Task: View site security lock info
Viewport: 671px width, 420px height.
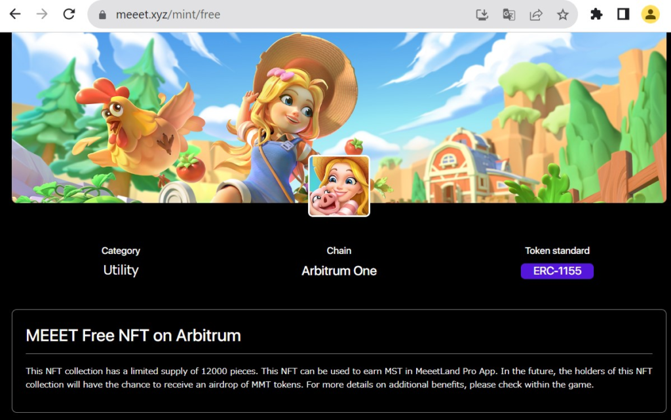Action: [102, 15]
